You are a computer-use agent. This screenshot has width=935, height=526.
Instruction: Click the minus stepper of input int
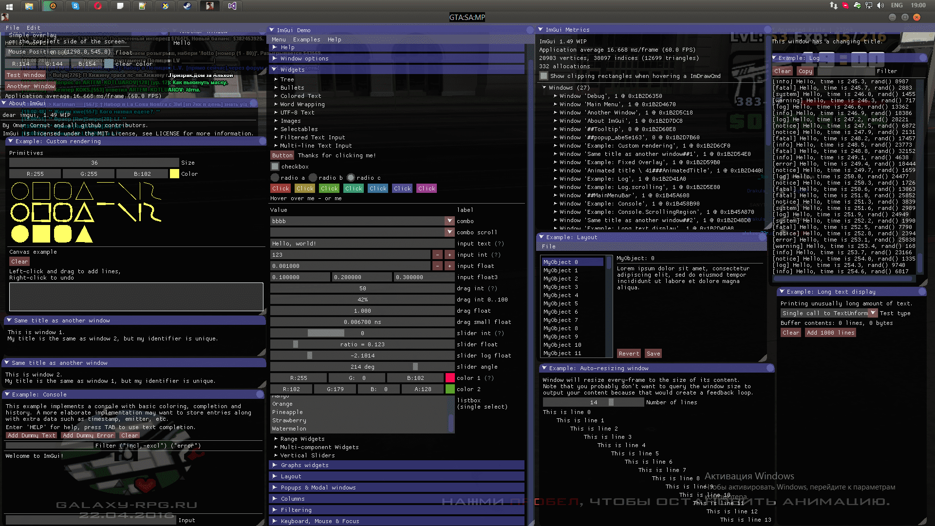click(437, 255)
